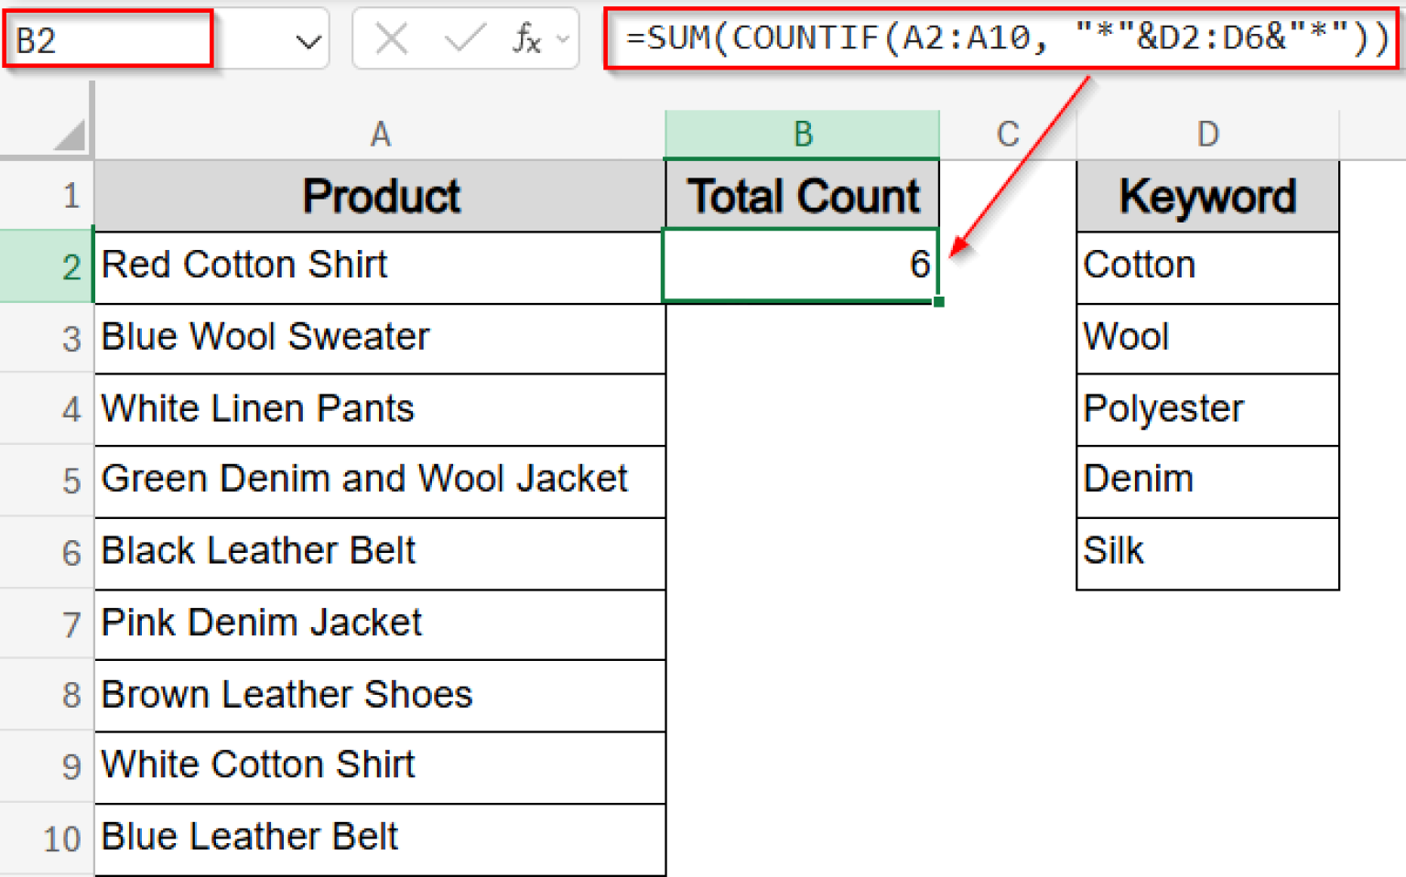Screen dimensions: 1406x877
Task: Click the Total Count header cell
Action: tap(802, 195)
